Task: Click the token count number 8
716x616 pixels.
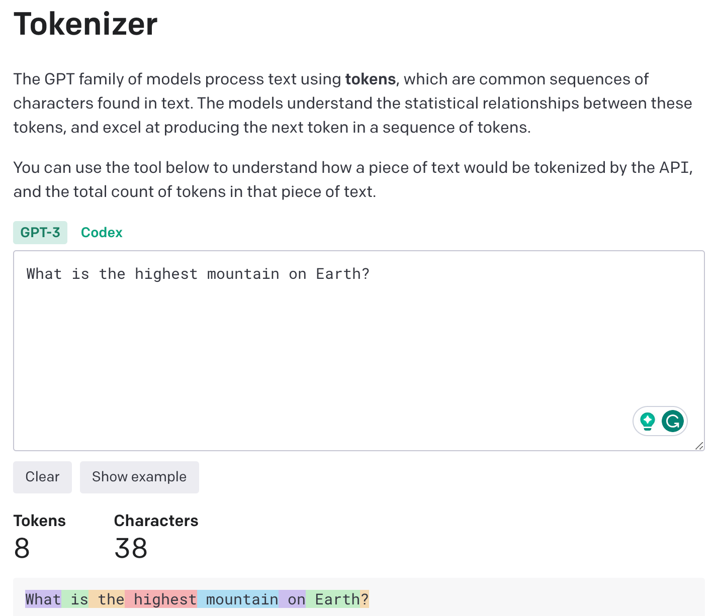Action: pos(22,548)
